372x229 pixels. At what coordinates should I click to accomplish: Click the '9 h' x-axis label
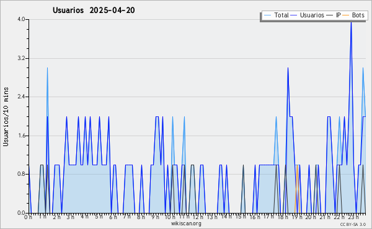point(155,217)
